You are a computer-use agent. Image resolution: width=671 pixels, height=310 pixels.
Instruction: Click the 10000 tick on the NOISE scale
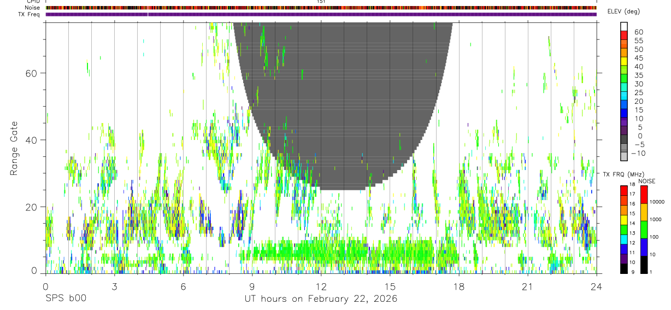(x=657, y=202)
